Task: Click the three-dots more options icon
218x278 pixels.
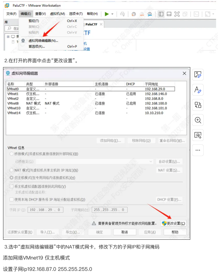Action: (x=198, y=150)
